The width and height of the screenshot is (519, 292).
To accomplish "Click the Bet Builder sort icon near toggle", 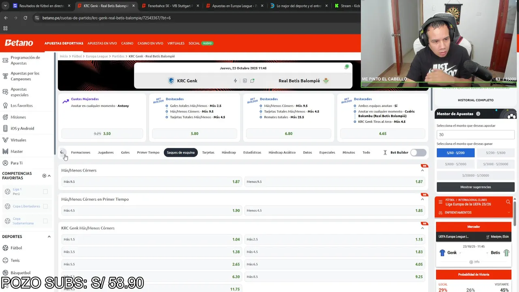I will coord(385,152).
